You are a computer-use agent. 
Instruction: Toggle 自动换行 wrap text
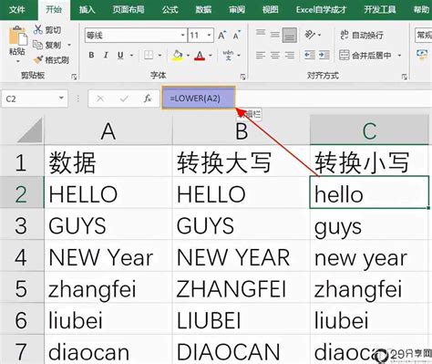[x=362, y=35]
